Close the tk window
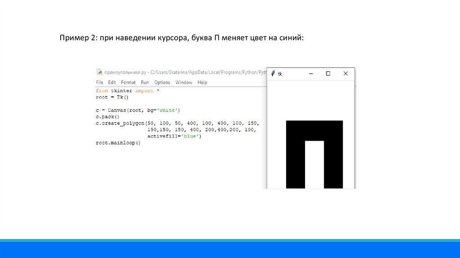 [x=345, y=74]
